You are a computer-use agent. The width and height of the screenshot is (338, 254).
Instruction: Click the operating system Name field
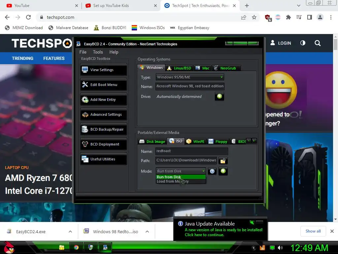click(190, 86)
